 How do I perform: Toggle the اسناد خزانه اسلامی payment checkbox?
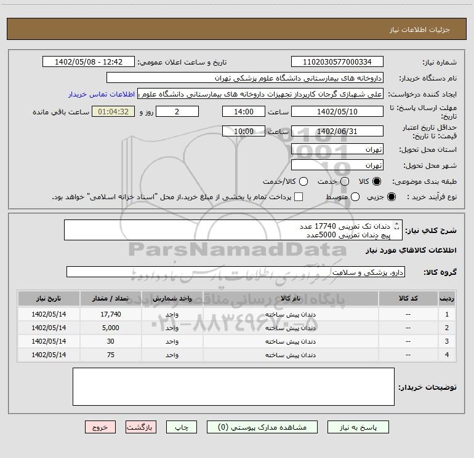(299, 197)
